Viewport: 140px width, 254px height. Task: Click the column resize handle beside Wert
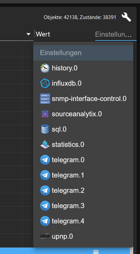(x=34, y=33)
